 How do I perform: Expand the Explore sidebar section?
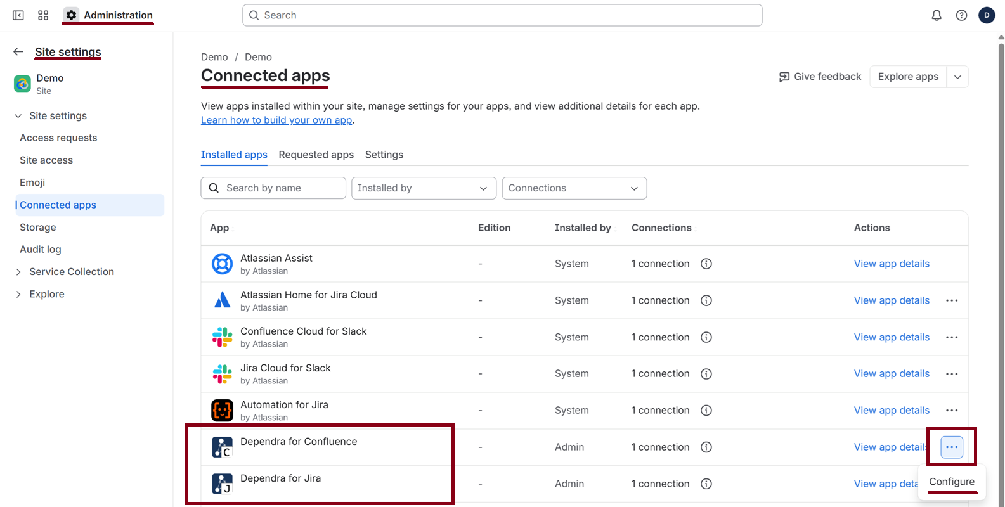[x=18, y=294]
